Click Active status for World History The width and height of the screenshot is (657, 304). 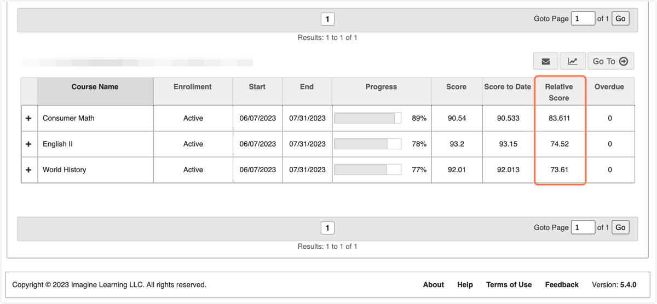193,169
